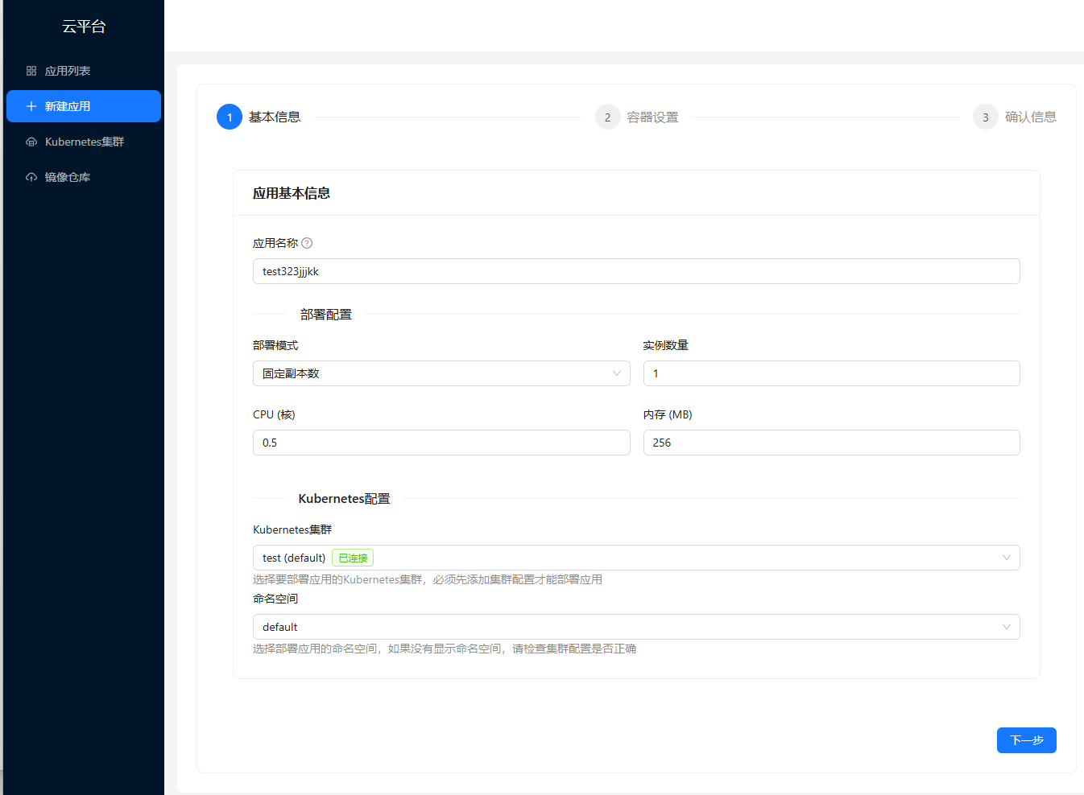The width and height of the screenshot is (1084, 795).
Task: Click the help icon next to 应用名称
Action: 307,243
